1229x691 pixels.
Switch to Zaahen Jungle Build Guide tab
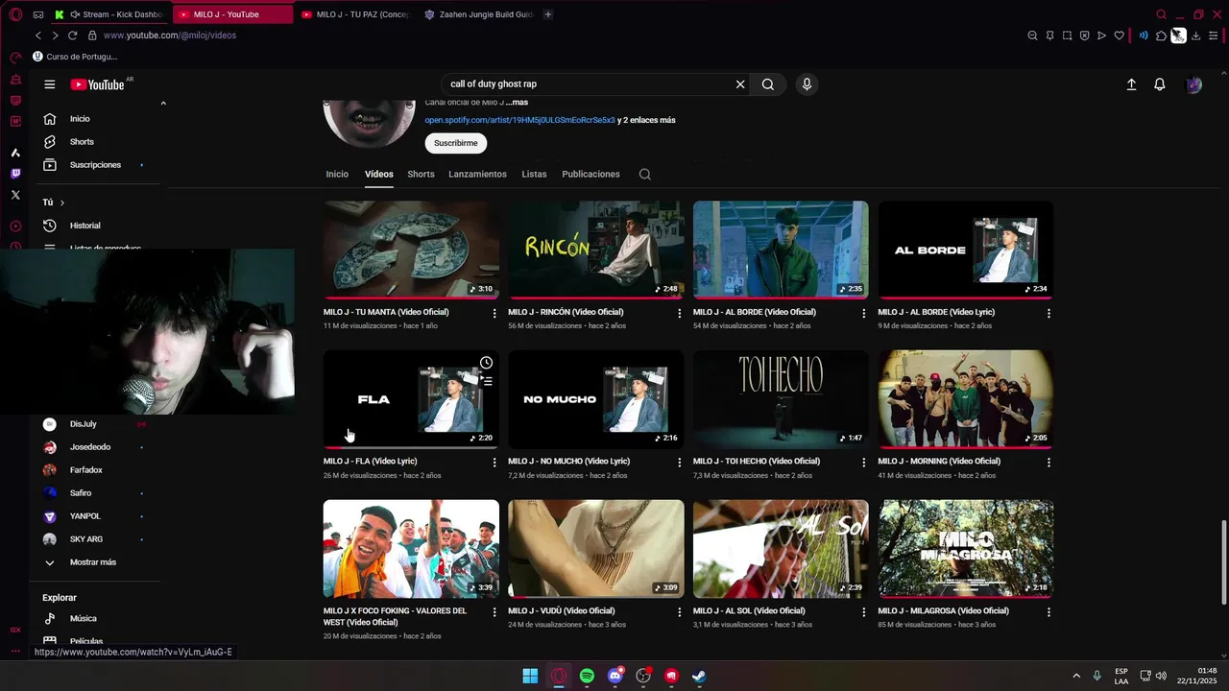(x=479, y=14)
